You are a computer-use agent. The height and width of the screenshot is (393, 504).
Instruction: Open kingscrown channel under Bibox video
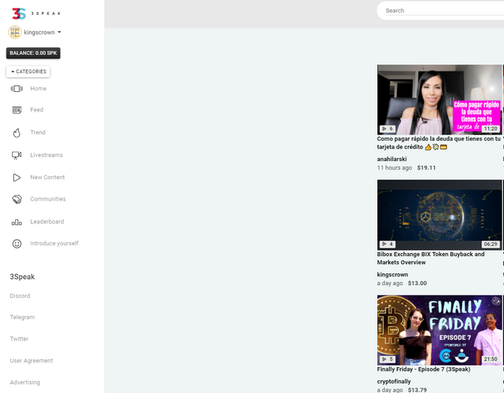click(x=392, y=274)
